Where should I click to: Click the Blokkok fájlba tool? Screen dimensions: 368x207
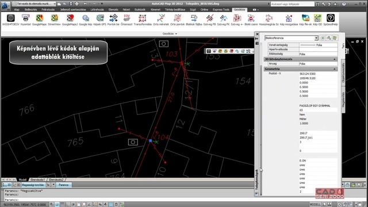(194, 20)
